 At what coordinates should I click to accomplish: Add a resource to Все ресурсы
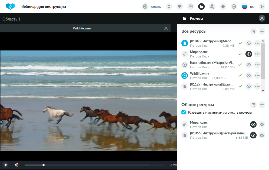coord(262,31)
